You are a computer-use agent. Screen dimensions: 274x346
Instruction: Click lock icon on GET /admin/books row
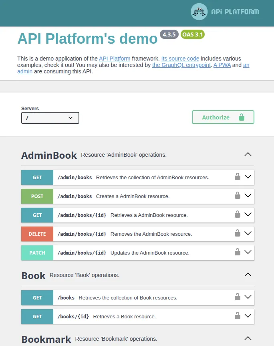coord(238,176)
